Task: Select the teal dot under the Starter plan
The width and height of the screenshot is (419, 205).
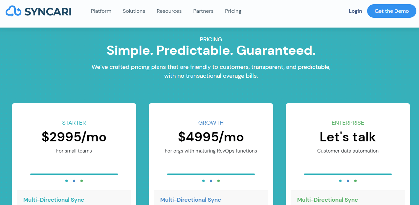Action: point(66,181)
